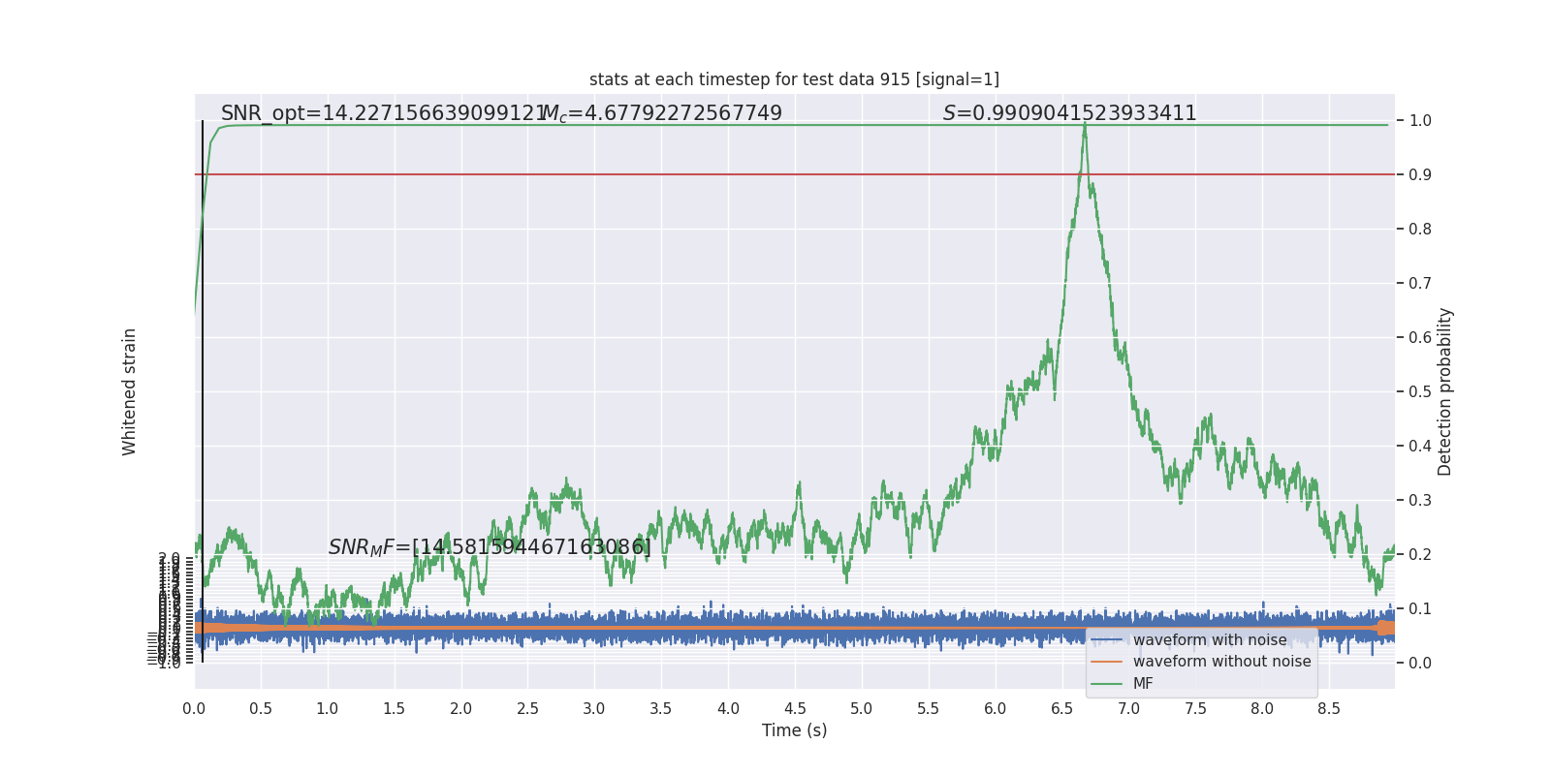Click x-axis tick label 5.5
Screen dimensions: 1551x775
coord(929,709)
